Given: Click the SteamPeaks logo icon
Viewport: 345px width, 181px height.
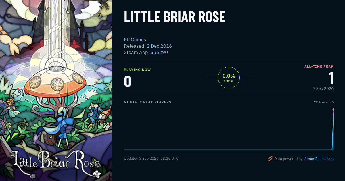Looking at the screenshot, I should (x=270, y=159).
